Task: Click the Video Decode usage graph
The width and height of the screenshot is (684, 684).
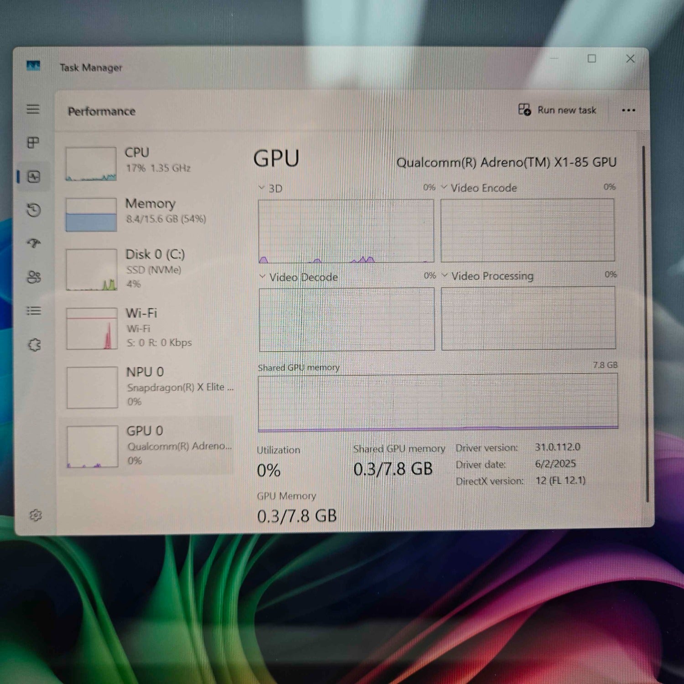Action: 347,320
